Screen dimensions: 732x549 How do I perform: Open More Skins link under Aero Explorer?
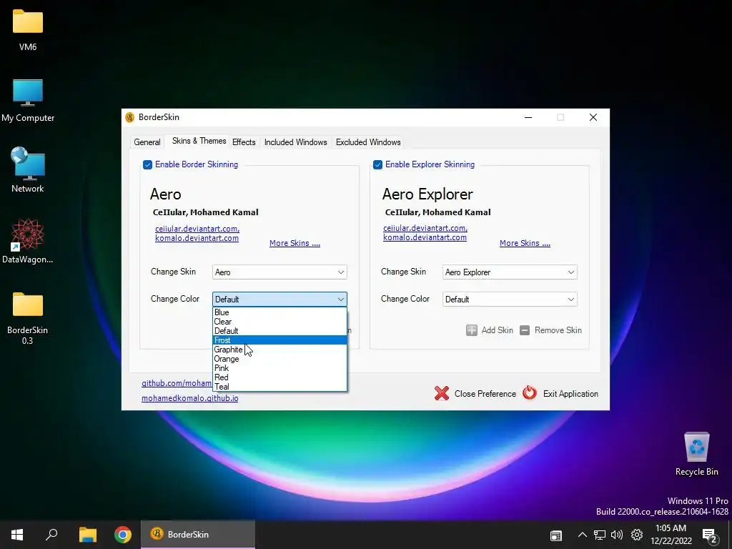coord(525,243)
